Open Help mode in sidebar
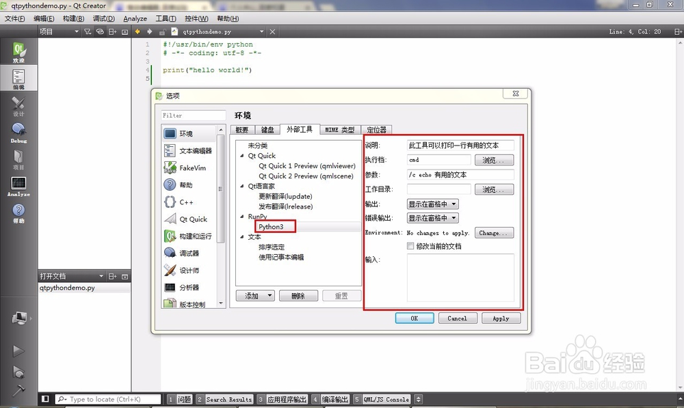The image size is (684, 408). tap(18, 213)
